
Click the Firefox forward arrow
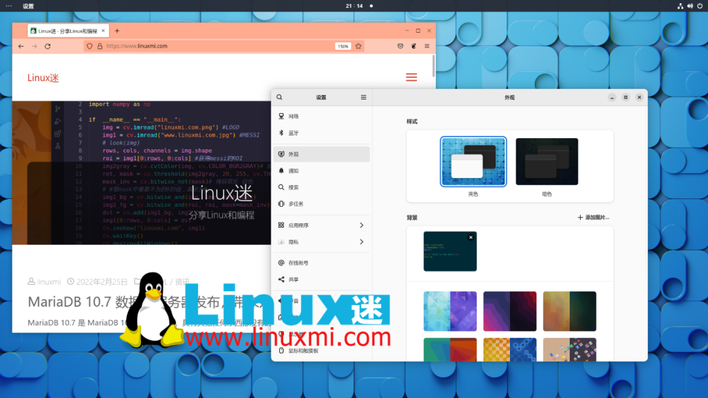[34, 46]
